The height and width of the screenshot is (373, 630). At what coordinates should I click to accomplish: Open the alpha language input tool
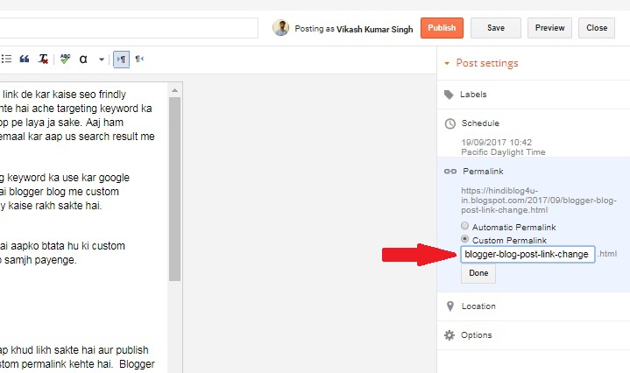click(x=83, y=60)
